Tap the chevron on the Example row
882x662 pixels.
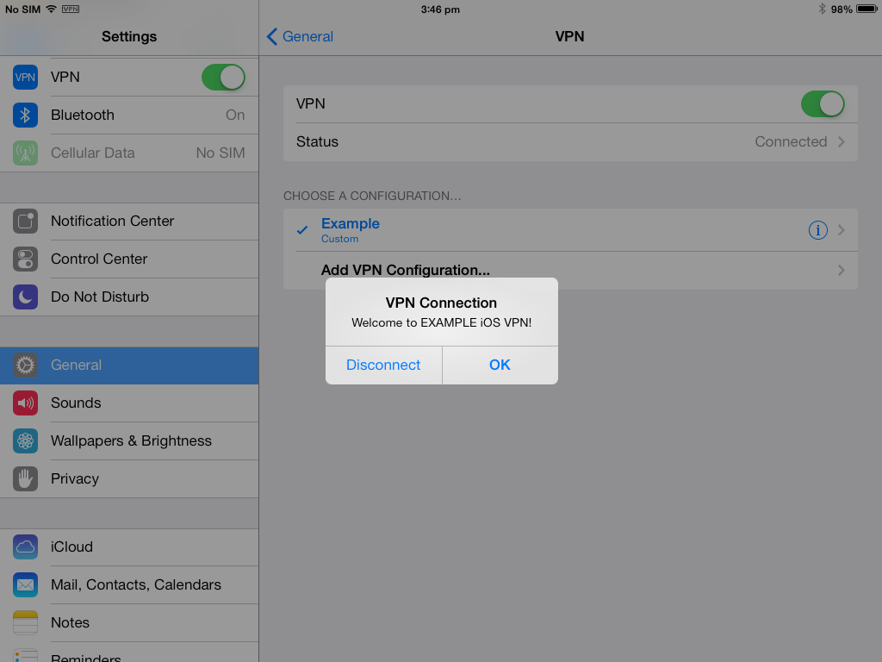pyautogui.click(x=842, y=229)
